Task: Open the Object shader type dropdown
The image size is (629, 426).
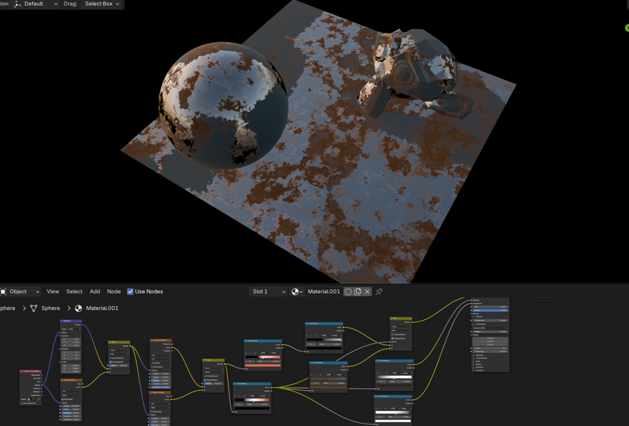Action: (20, 292)
